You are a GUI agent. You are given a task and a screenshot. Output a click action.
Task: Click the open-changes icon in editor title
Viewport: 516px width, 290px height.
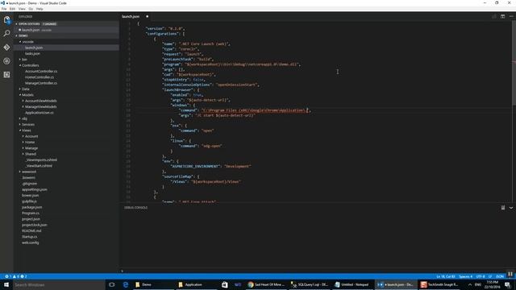(x=494, y=16)
